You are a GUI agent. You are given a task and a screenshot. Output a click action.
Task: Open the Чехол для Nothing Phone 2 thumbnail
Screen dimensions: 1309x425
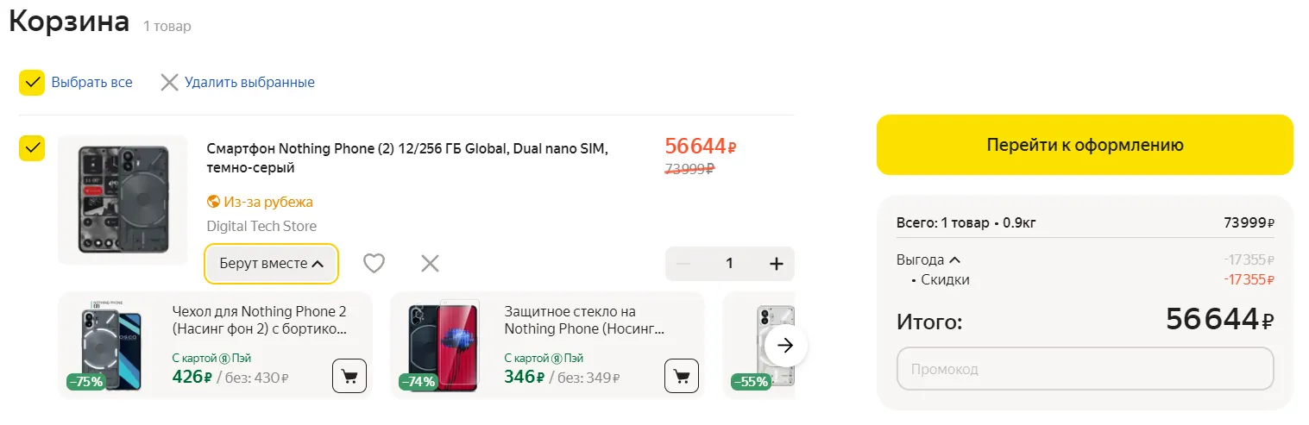pos(112,346)
